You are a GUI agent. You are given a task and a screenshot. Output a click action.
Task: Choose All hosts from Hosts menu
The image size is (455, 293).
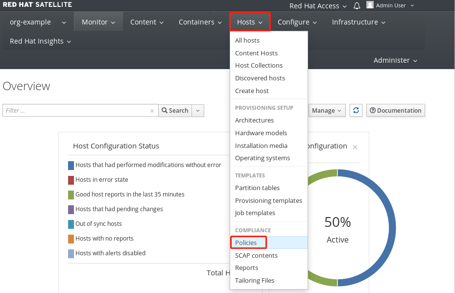(247, 41)
